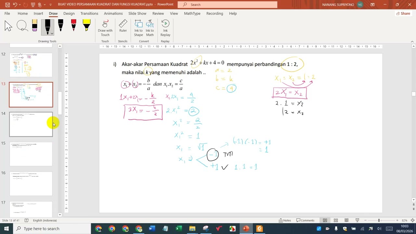Open the Recording tab
The image size is (416, 234).
pos(214,13)
